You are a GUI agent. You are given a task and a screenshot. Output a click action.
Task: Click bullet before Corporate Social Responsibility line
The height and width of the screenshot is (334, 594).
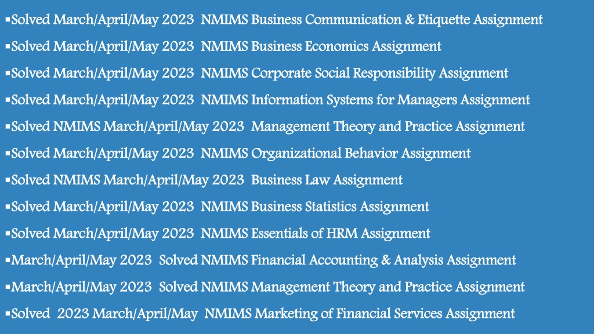(8, 72)
